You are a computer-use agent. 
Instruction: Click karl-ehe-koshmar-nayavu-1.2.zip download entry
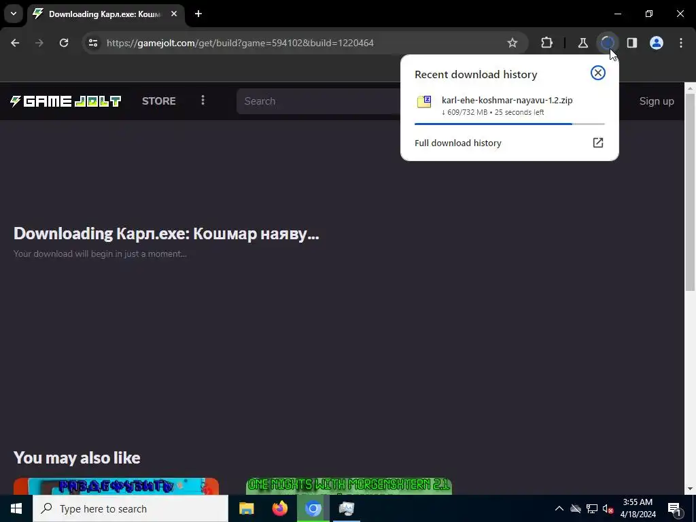coord(509,105)
